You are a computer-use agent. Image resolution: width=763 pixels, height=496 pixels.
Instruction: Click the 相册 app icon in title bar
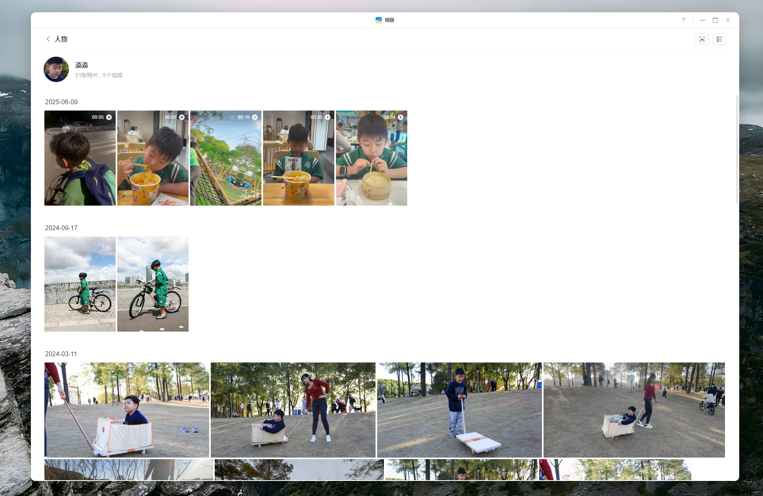point(378,20)
